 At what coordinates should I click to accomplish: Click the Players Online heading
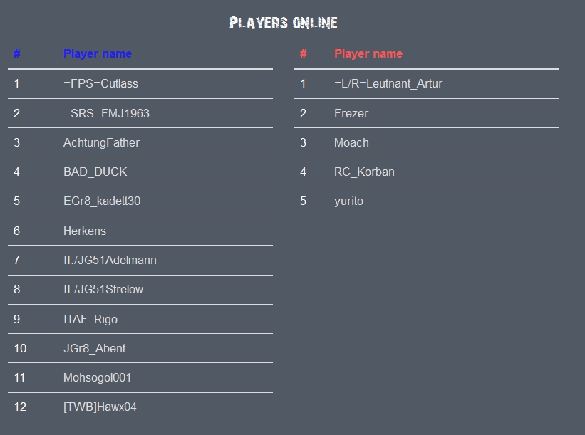tap(284, 23)
